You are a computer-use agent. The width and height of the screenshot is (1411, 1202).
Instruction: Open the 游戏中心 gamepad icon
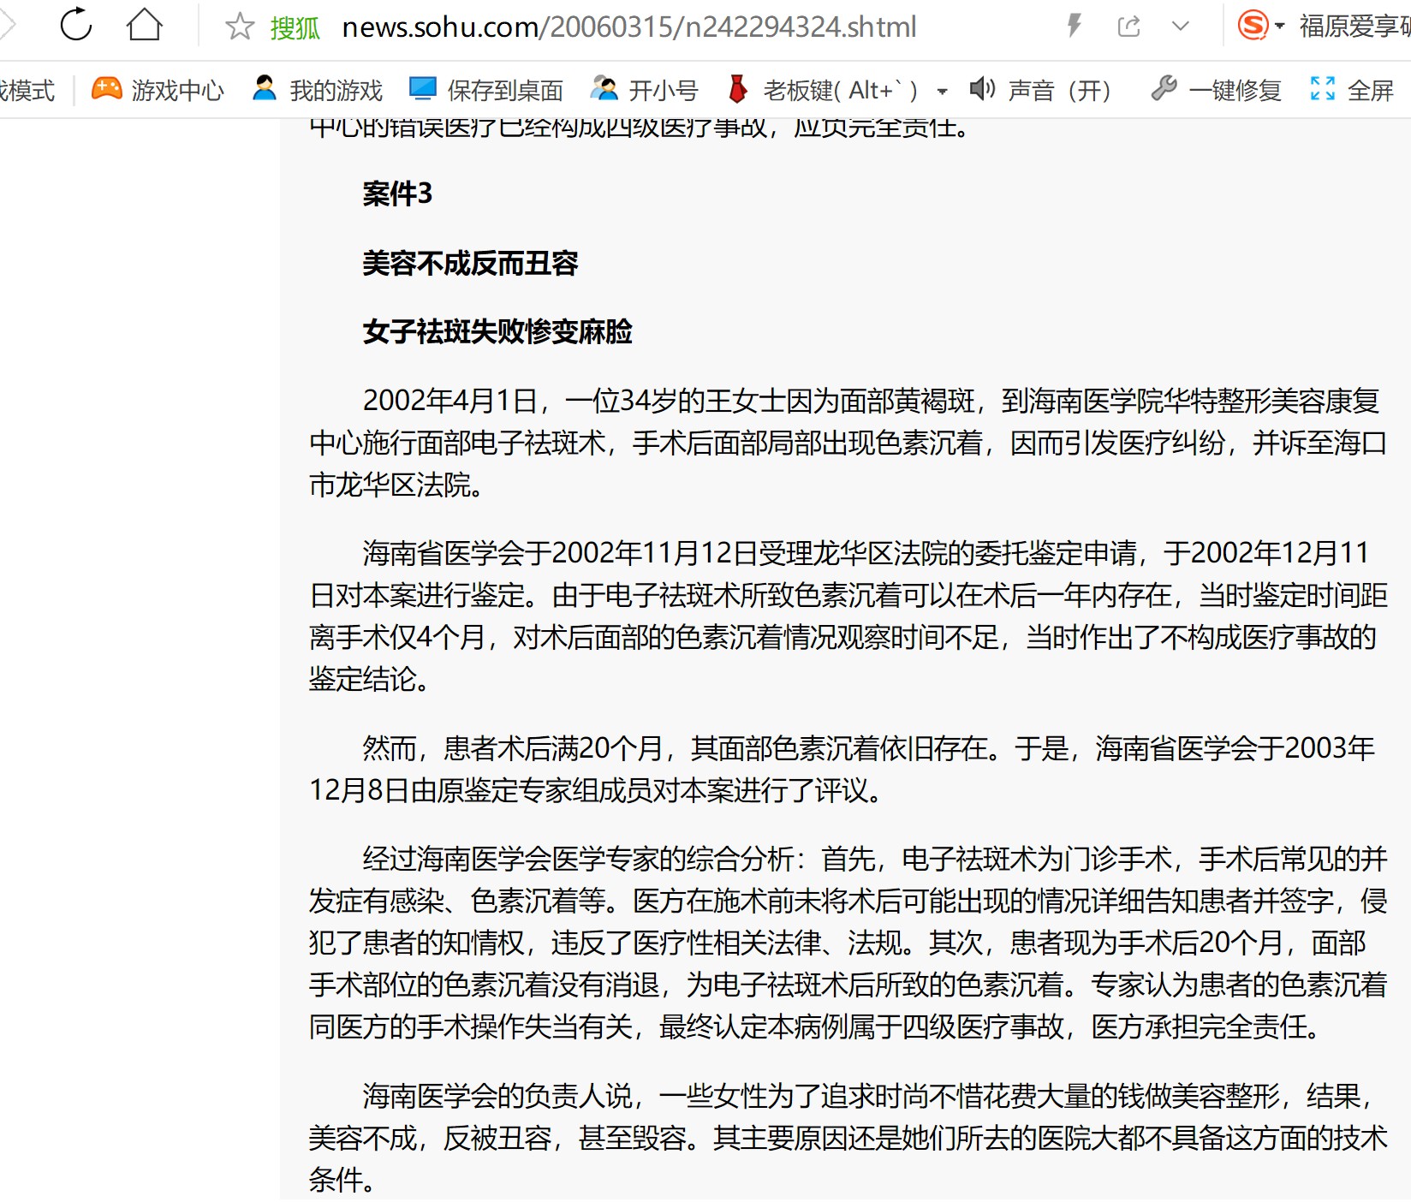tap(107, 88)
